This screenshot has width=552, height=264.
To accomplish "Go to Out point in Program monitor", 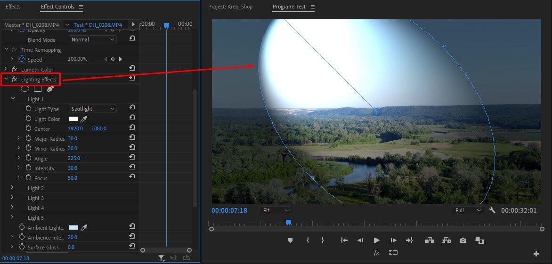I will tap(409, 240).
